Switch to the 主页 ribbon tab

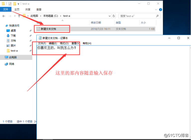tap(17, 9)
